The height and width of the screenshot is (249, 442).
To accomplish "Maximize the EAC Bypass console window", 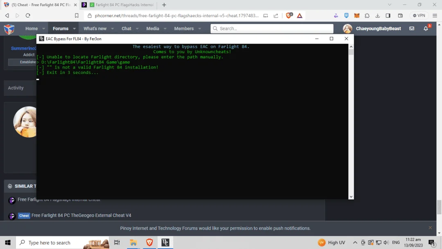I will [331, 38].
